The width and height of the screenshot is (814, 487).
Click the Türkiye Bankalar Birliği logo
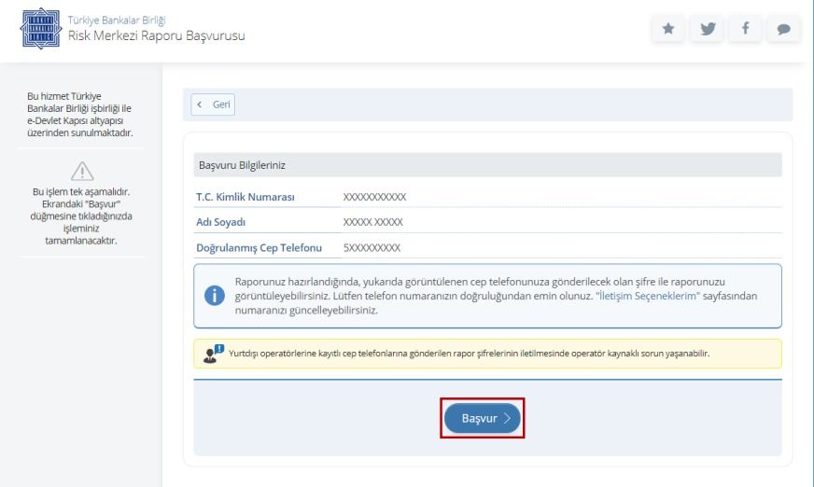41,29
